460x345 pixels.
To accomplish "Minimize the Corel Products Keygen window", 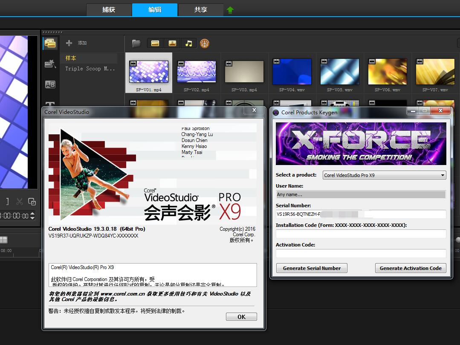I will pos(413,111).
